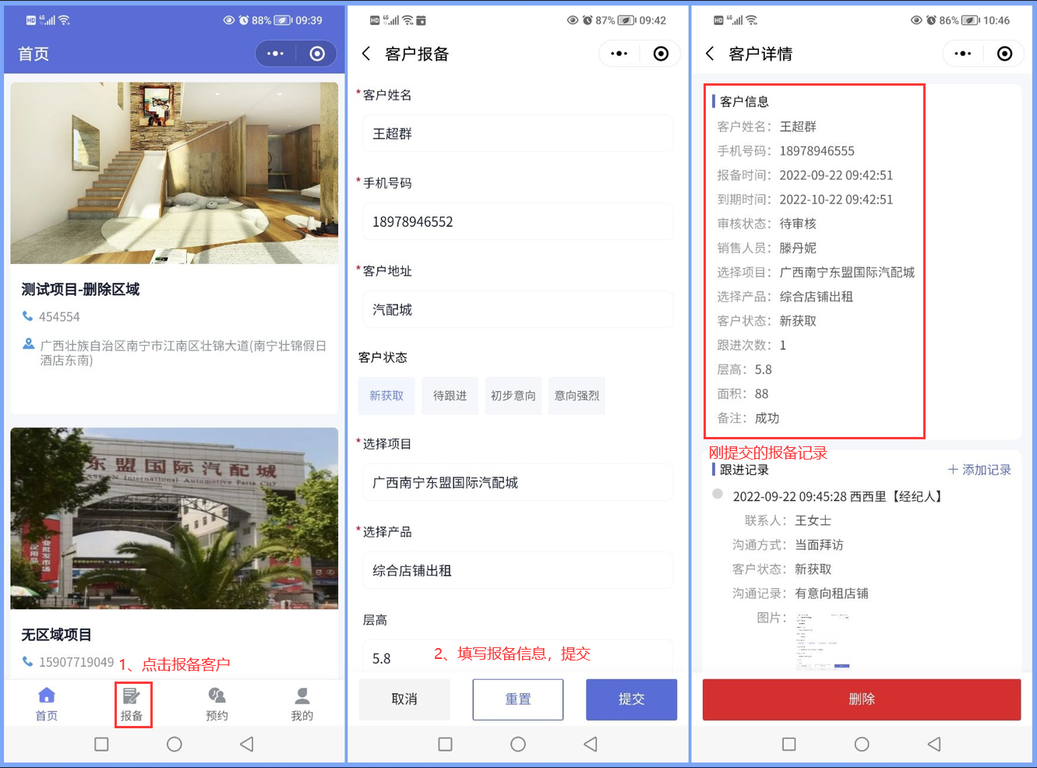This screenshot has height=768, width=1037.
Task: Edit the 客户姓名 field containing 王超群
Action: (518, 134)
